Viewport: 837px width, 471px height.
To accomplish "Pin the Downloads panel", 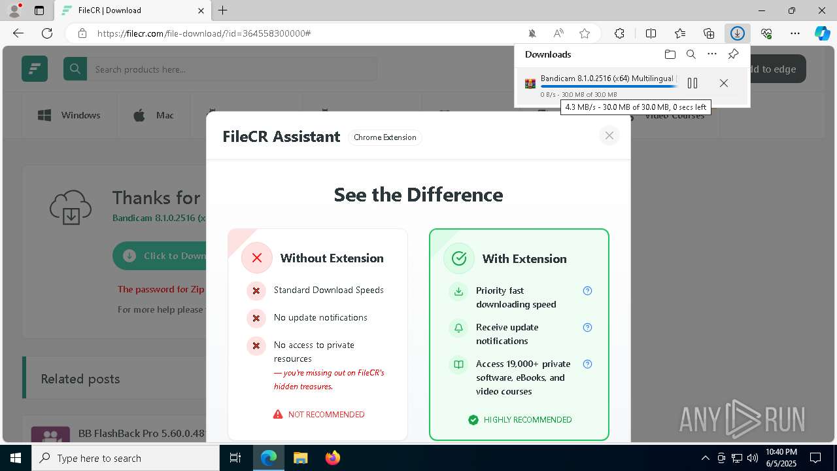I will point(733,54).
